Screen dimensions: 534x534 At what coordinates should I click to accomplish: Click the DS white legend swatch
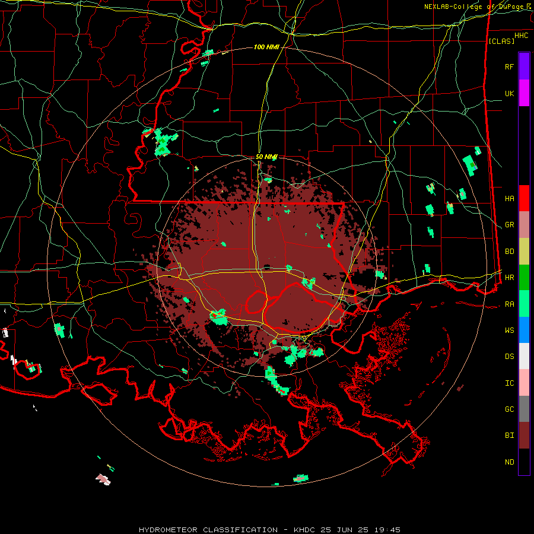524,356
